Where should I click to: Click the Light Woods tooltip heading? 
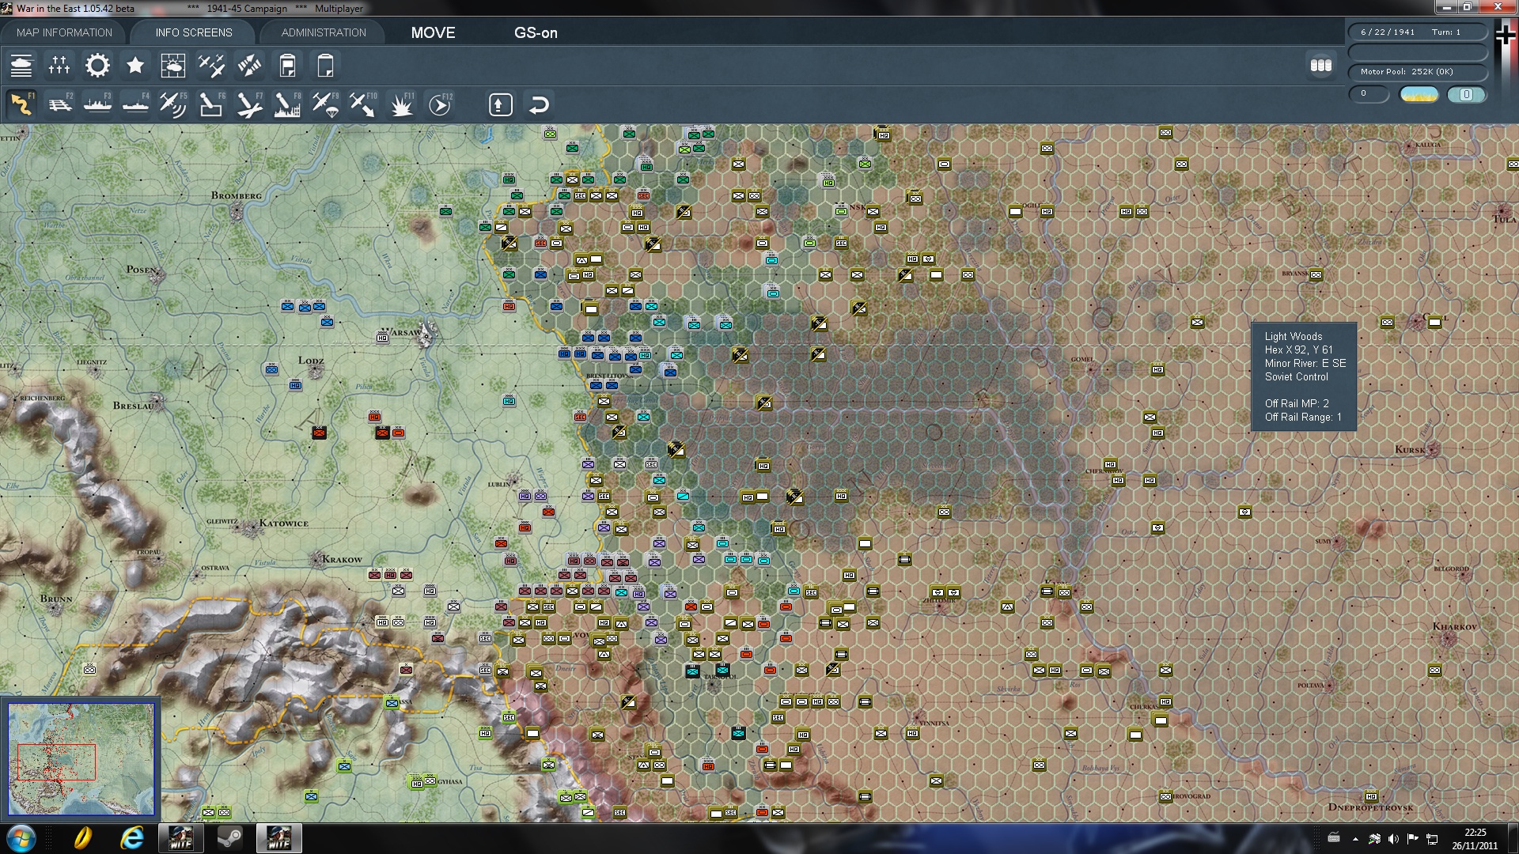1293,337
